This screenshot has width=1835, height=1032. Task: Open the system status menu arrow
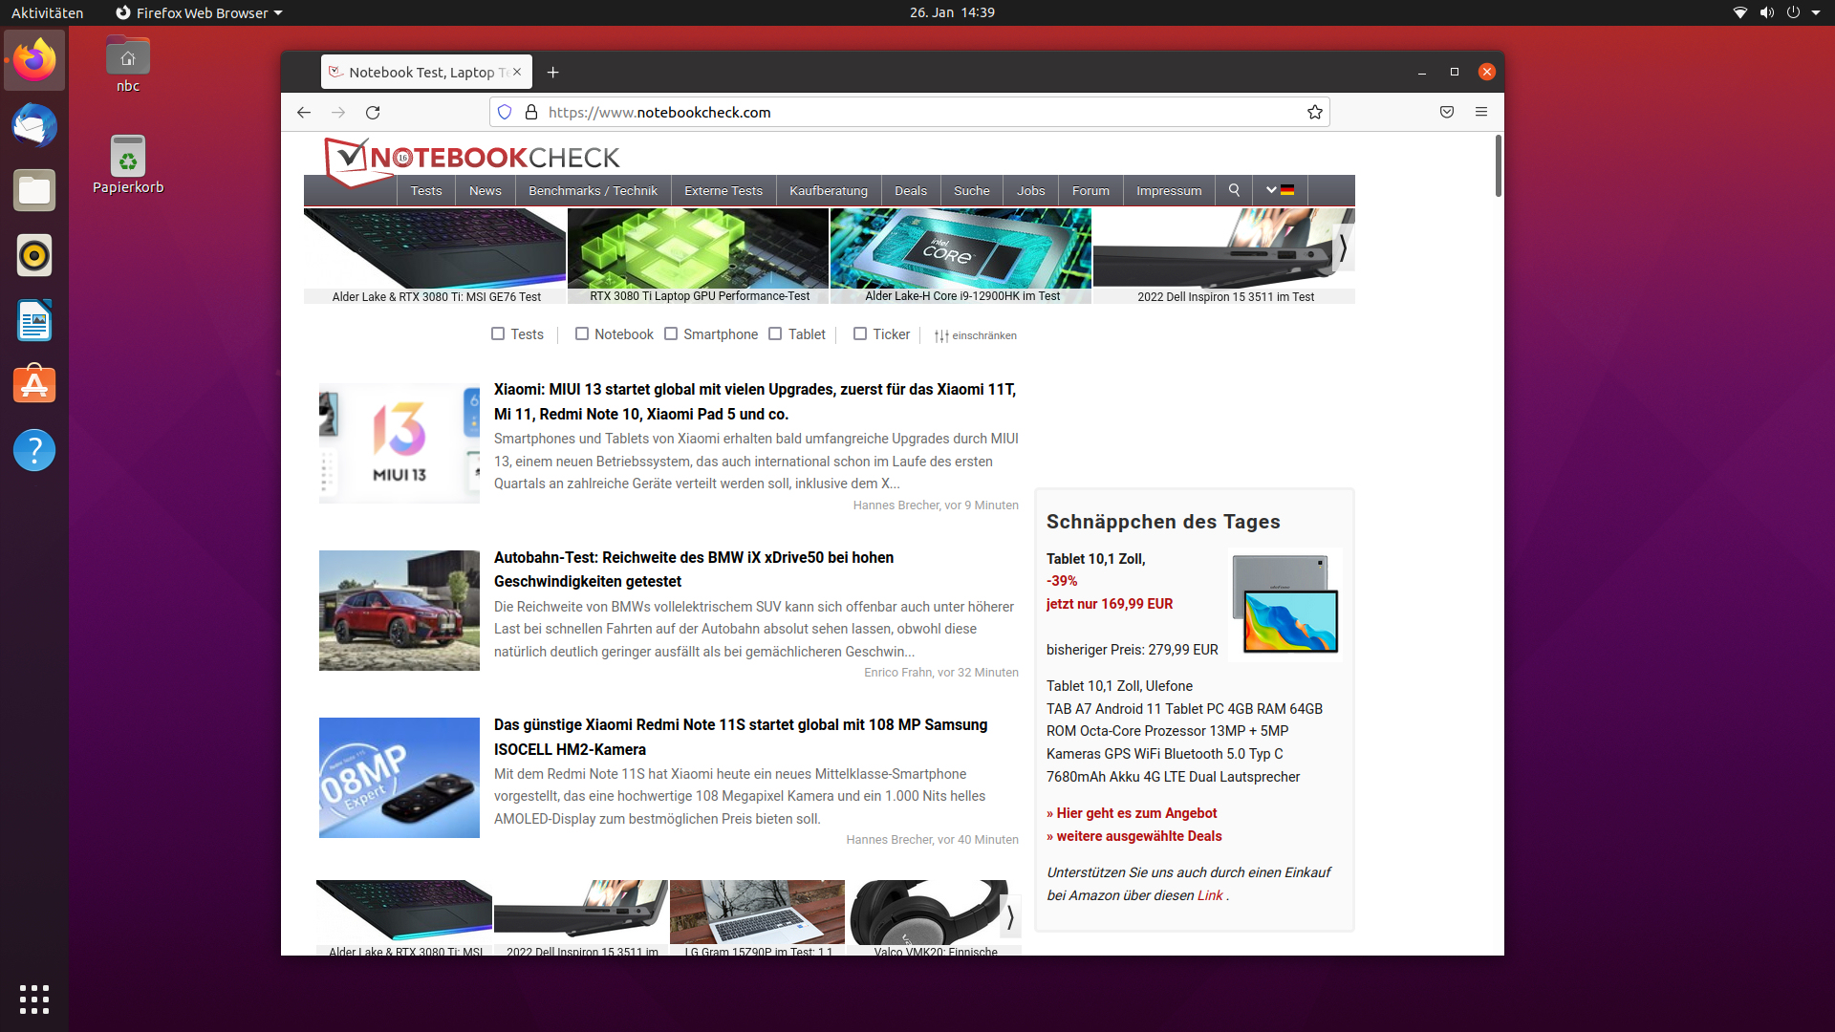[1816, 12]
